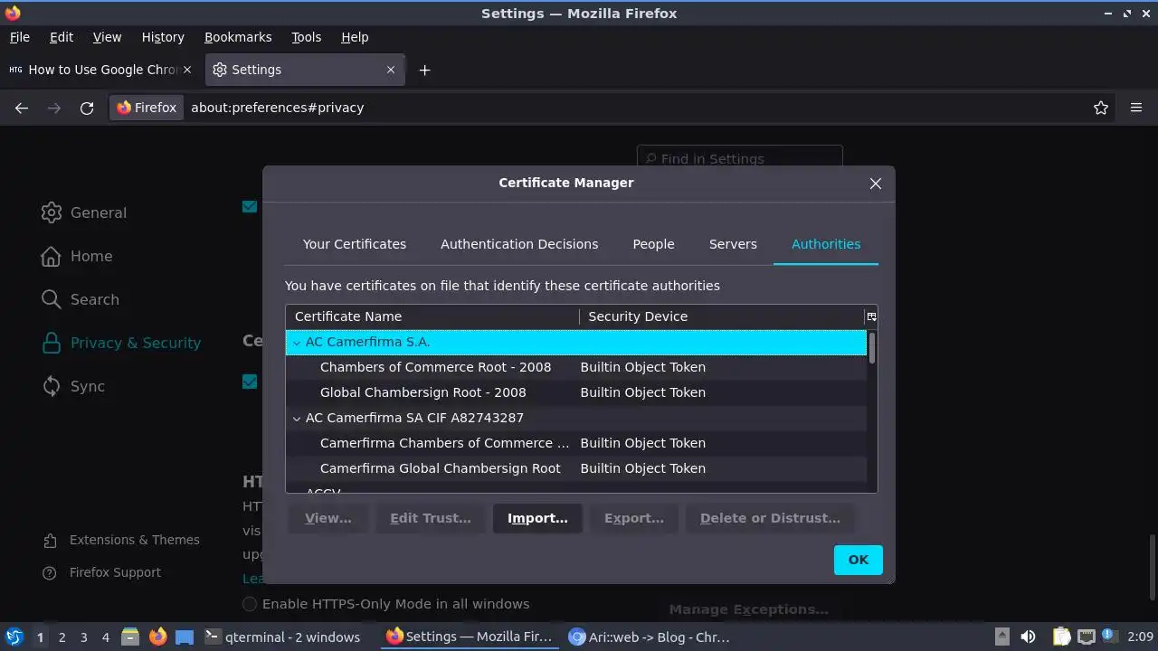Viewport: 1158px width, 651px height.
Task: Close the Certificate Manager dialog
Action: 875,184
